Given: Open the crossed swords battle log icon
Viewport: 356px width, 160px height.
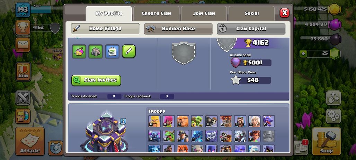Looking at the screenshot, I should click(23, 98).
